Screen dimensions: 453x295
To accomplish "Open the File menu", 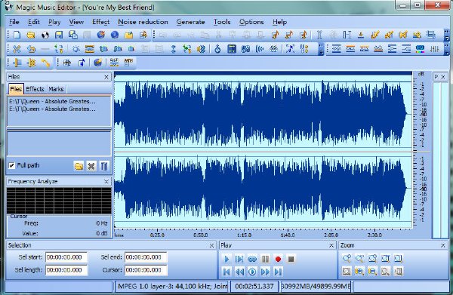I will pos(14,22).
